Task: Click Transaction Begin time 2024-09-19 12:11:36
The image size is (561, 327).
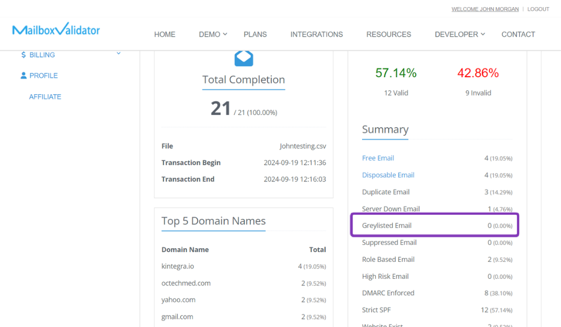Action: 295,163
